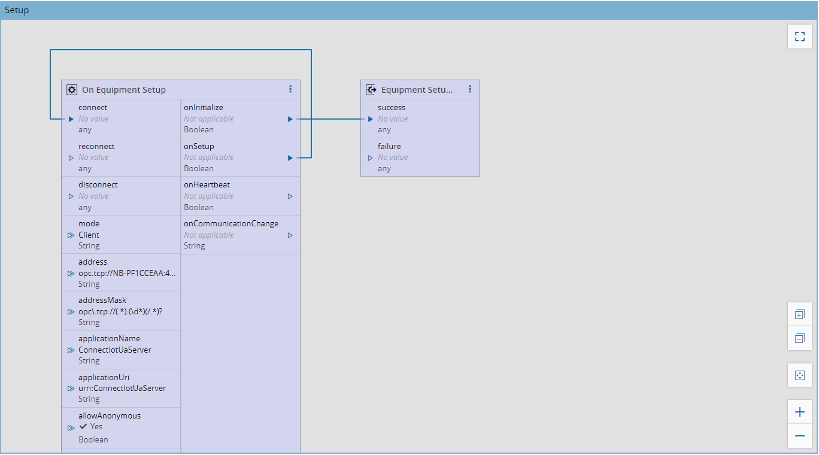Click the connect input port arrow

tap(71, 119)
